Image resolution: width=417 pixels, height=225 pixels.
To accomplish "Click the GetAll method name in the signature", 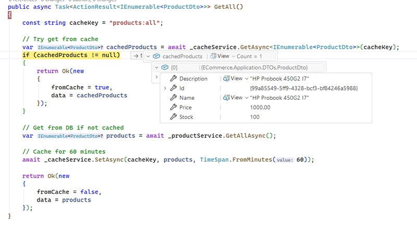I will click(225, 7).
